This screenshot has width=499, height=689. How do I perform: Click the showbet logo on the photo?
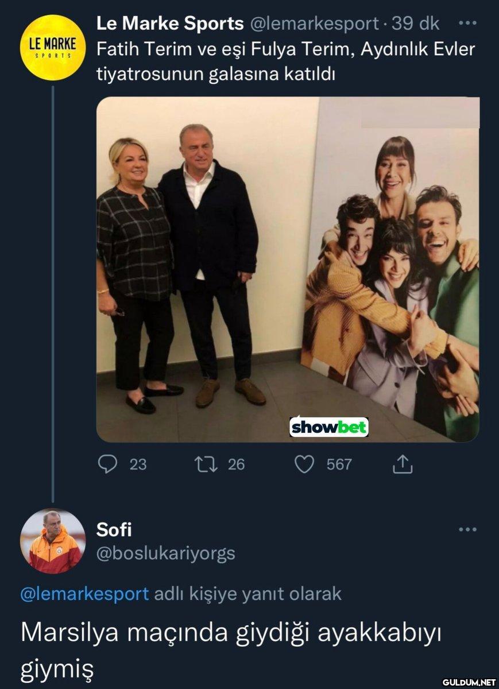tap(328, 427)
